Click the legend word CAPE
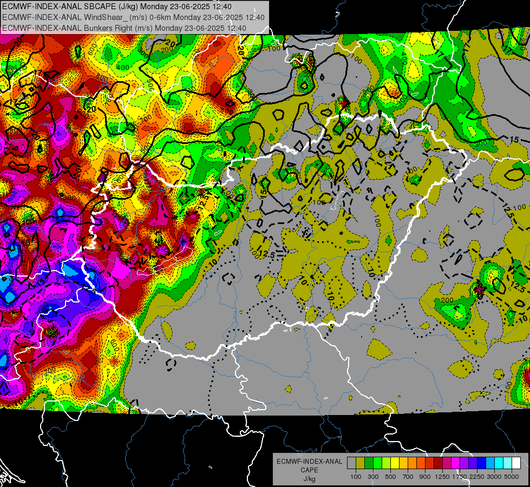Viewport: 530px width, 487px height. [x=309, y=470]
